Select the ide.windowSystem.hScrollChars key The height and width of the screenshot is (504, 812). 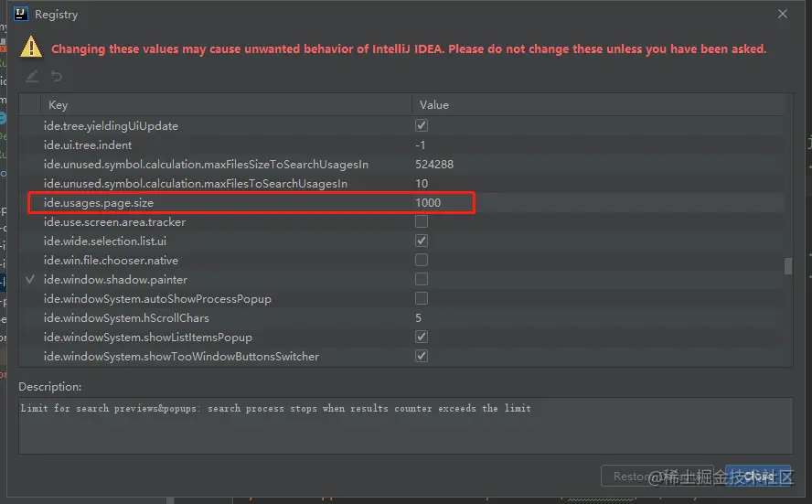click(126, 317)
